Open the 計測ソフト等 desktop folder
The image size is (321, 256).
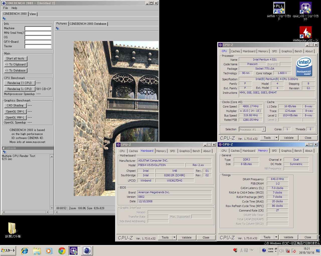13,230
